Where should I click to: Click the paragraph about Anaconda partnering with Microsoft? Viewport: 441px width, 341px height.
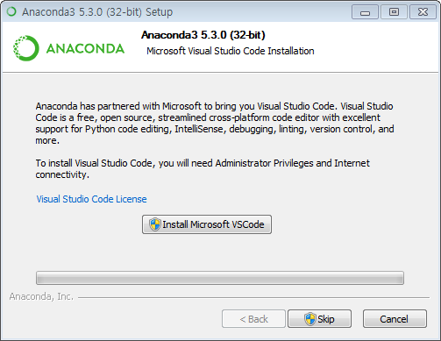(x=215, y=123)
